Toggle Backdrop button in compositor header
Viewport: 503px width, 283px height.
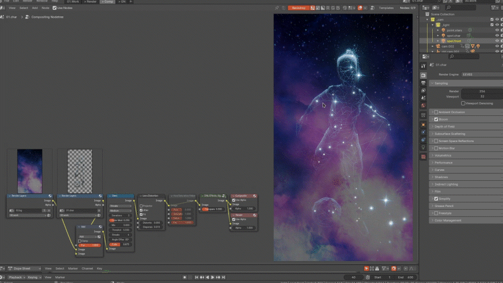coord(299,8)
